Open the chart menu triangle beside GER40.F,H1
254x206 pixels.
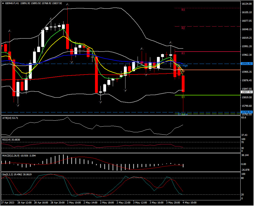click(3, 3)
